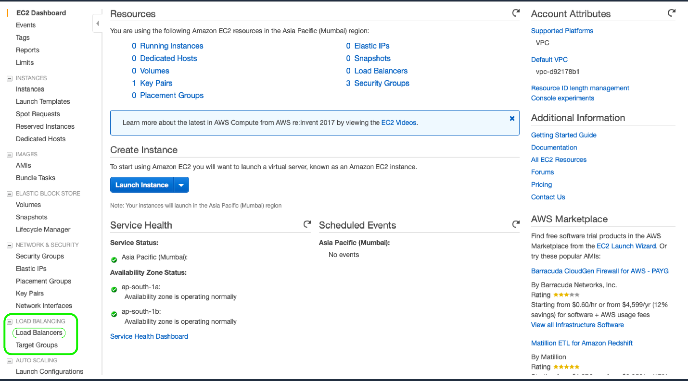688x381 pixels.
Task: Open Dedicated Hosts in sidebar
Action: (40, 139)
